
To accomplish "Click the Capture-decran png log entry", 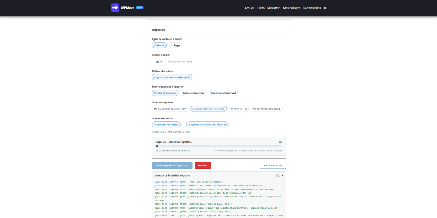I will click(203, 193).
